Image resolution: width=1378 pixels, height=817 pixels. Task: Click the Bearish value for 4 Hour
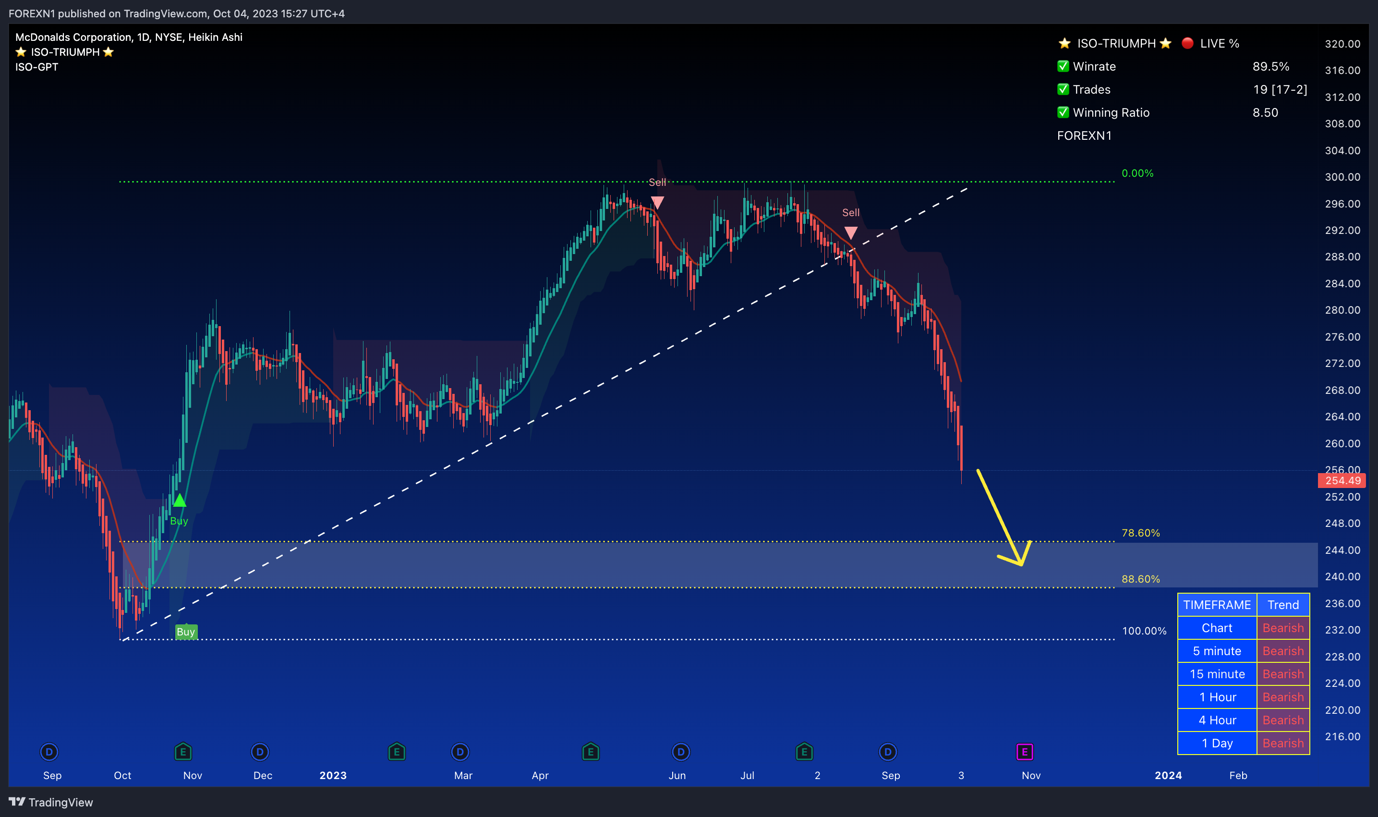pos(1283,720)
